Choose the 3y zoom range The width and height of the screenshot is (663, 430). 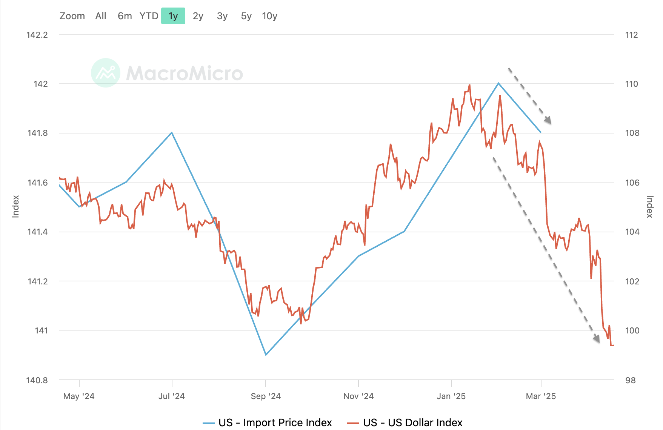pyautogui.click(x=222, y=16)
